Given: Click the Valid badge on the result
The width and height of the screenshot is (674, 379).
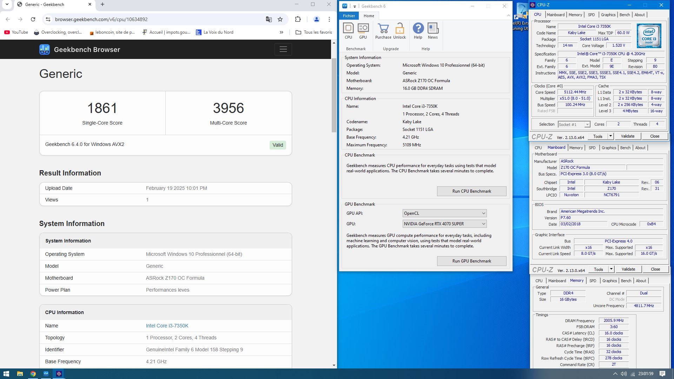Looking at the screenshot, I should click(x=278, y=145).
